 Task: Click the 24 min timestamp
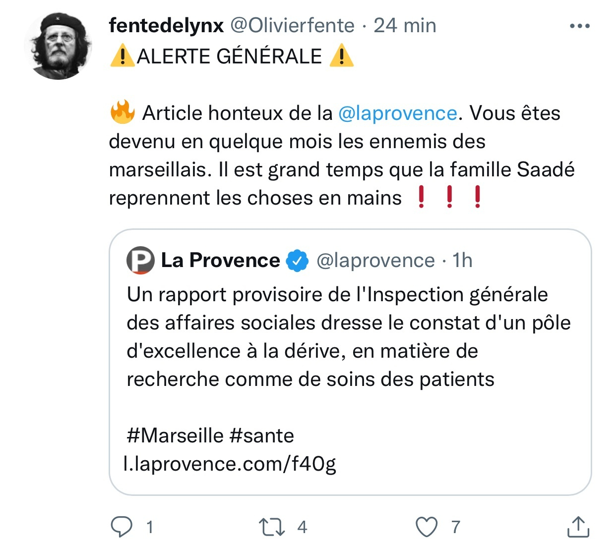pyautogui.click(x=405, y=25)
